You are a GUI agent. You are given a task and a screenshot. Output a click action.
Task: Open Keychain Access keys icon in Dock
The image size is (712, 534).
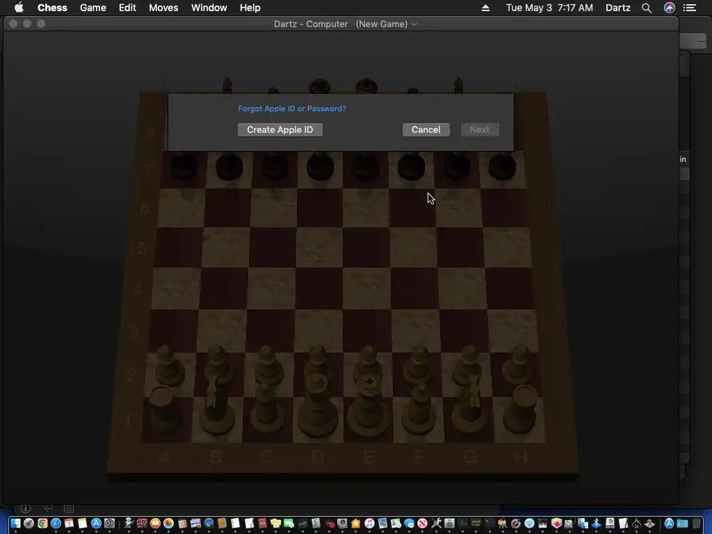pos(502,523)
